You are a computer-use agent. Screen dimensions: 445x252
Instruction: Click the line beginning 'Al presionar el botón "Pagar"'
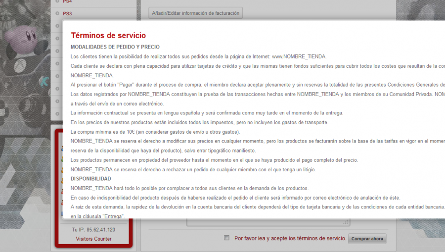[x=258, y=85]
